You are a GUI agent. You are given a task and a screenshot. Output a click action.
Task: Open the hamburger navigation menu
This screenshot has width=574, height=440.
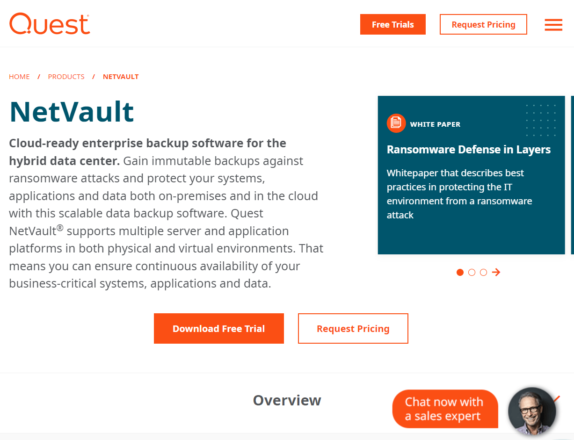553,25
